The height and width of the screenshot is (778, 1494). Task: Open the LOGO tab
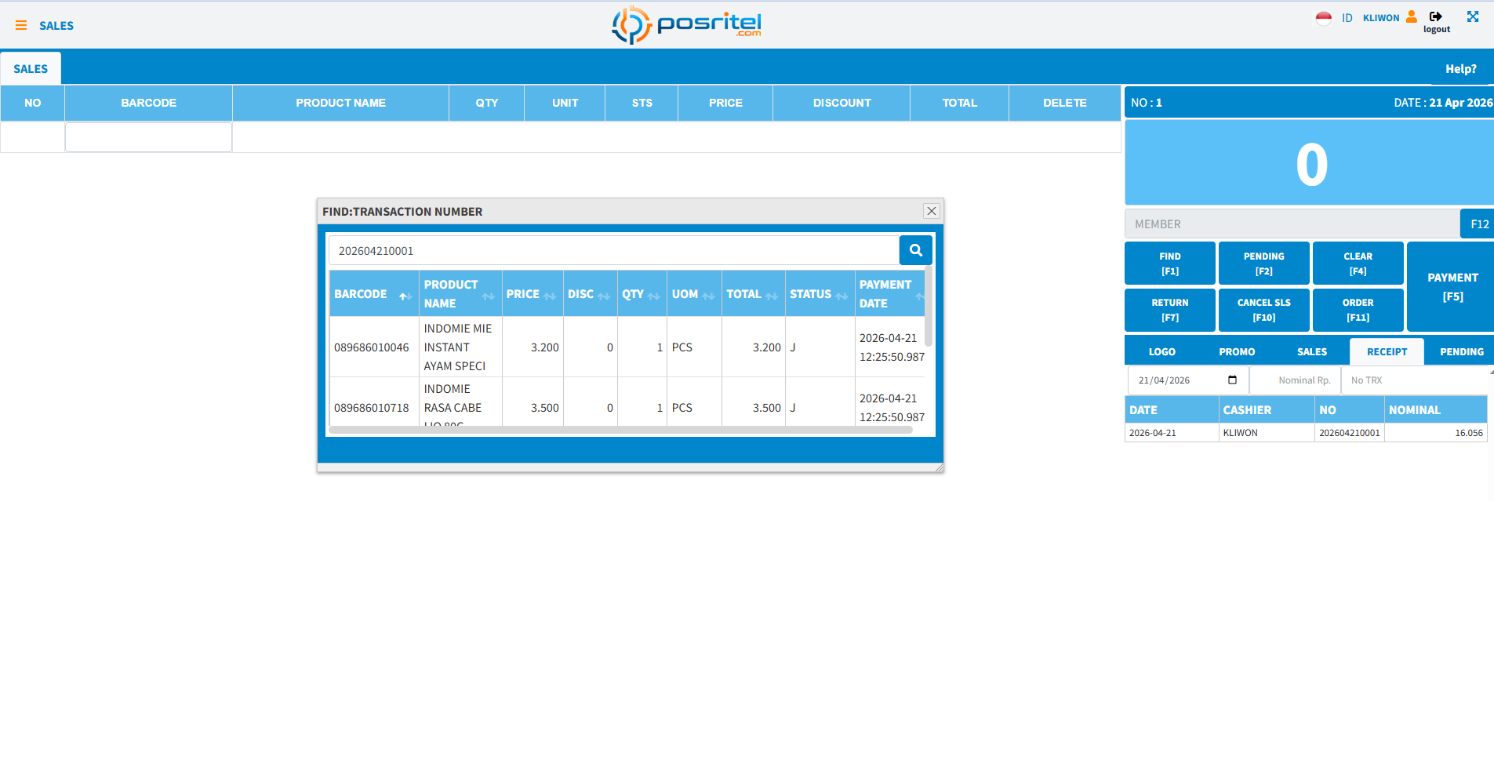pos(1161,352)
